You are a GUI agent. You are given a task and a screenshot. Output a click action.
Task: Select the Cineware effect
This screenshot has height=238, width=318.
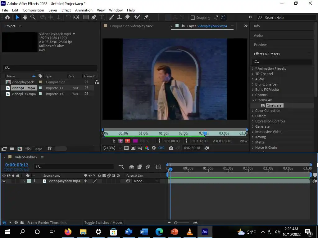[274, 105]
